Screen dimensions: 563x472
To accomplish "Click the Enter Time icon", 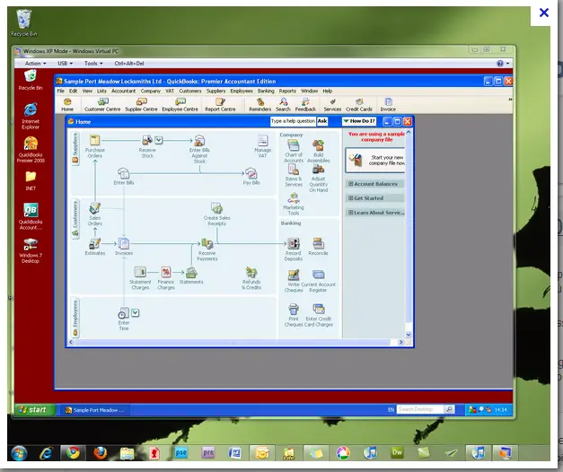I will 124,313.
